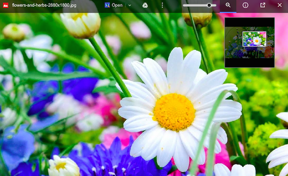Show file details with the info icon
Viewport: 288px width, 176px height.
(x=245, y=5)
